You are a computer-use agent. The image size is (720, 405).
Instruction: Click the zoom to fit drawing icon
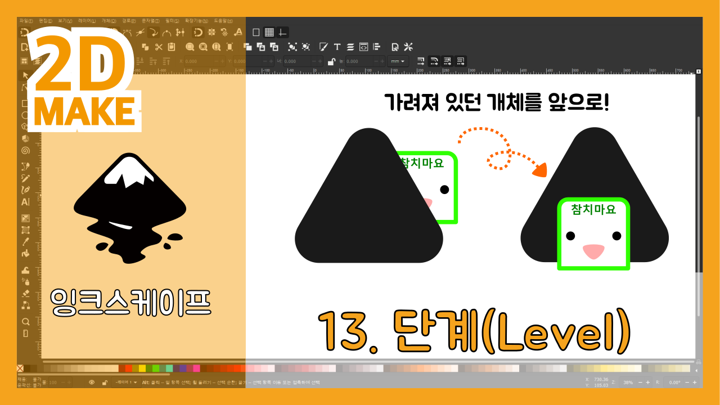pyautogui.click(x=202, y=47)
